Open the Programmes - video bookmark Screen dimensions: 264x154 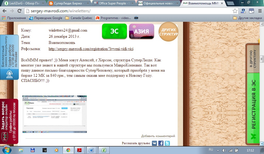113,18
